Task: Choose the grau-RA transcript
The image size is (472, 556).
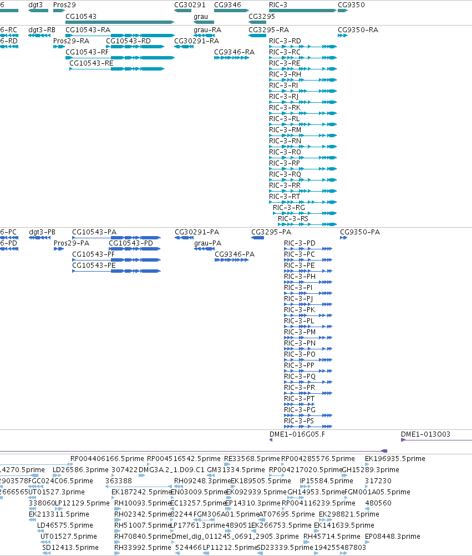Action: click(x=204, y=36)
